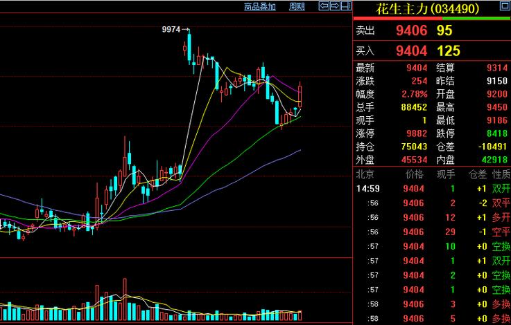This screenshot has width=511, height=325.
Task: Select the 仓差 column header in trade list
Action: (478, 174)
